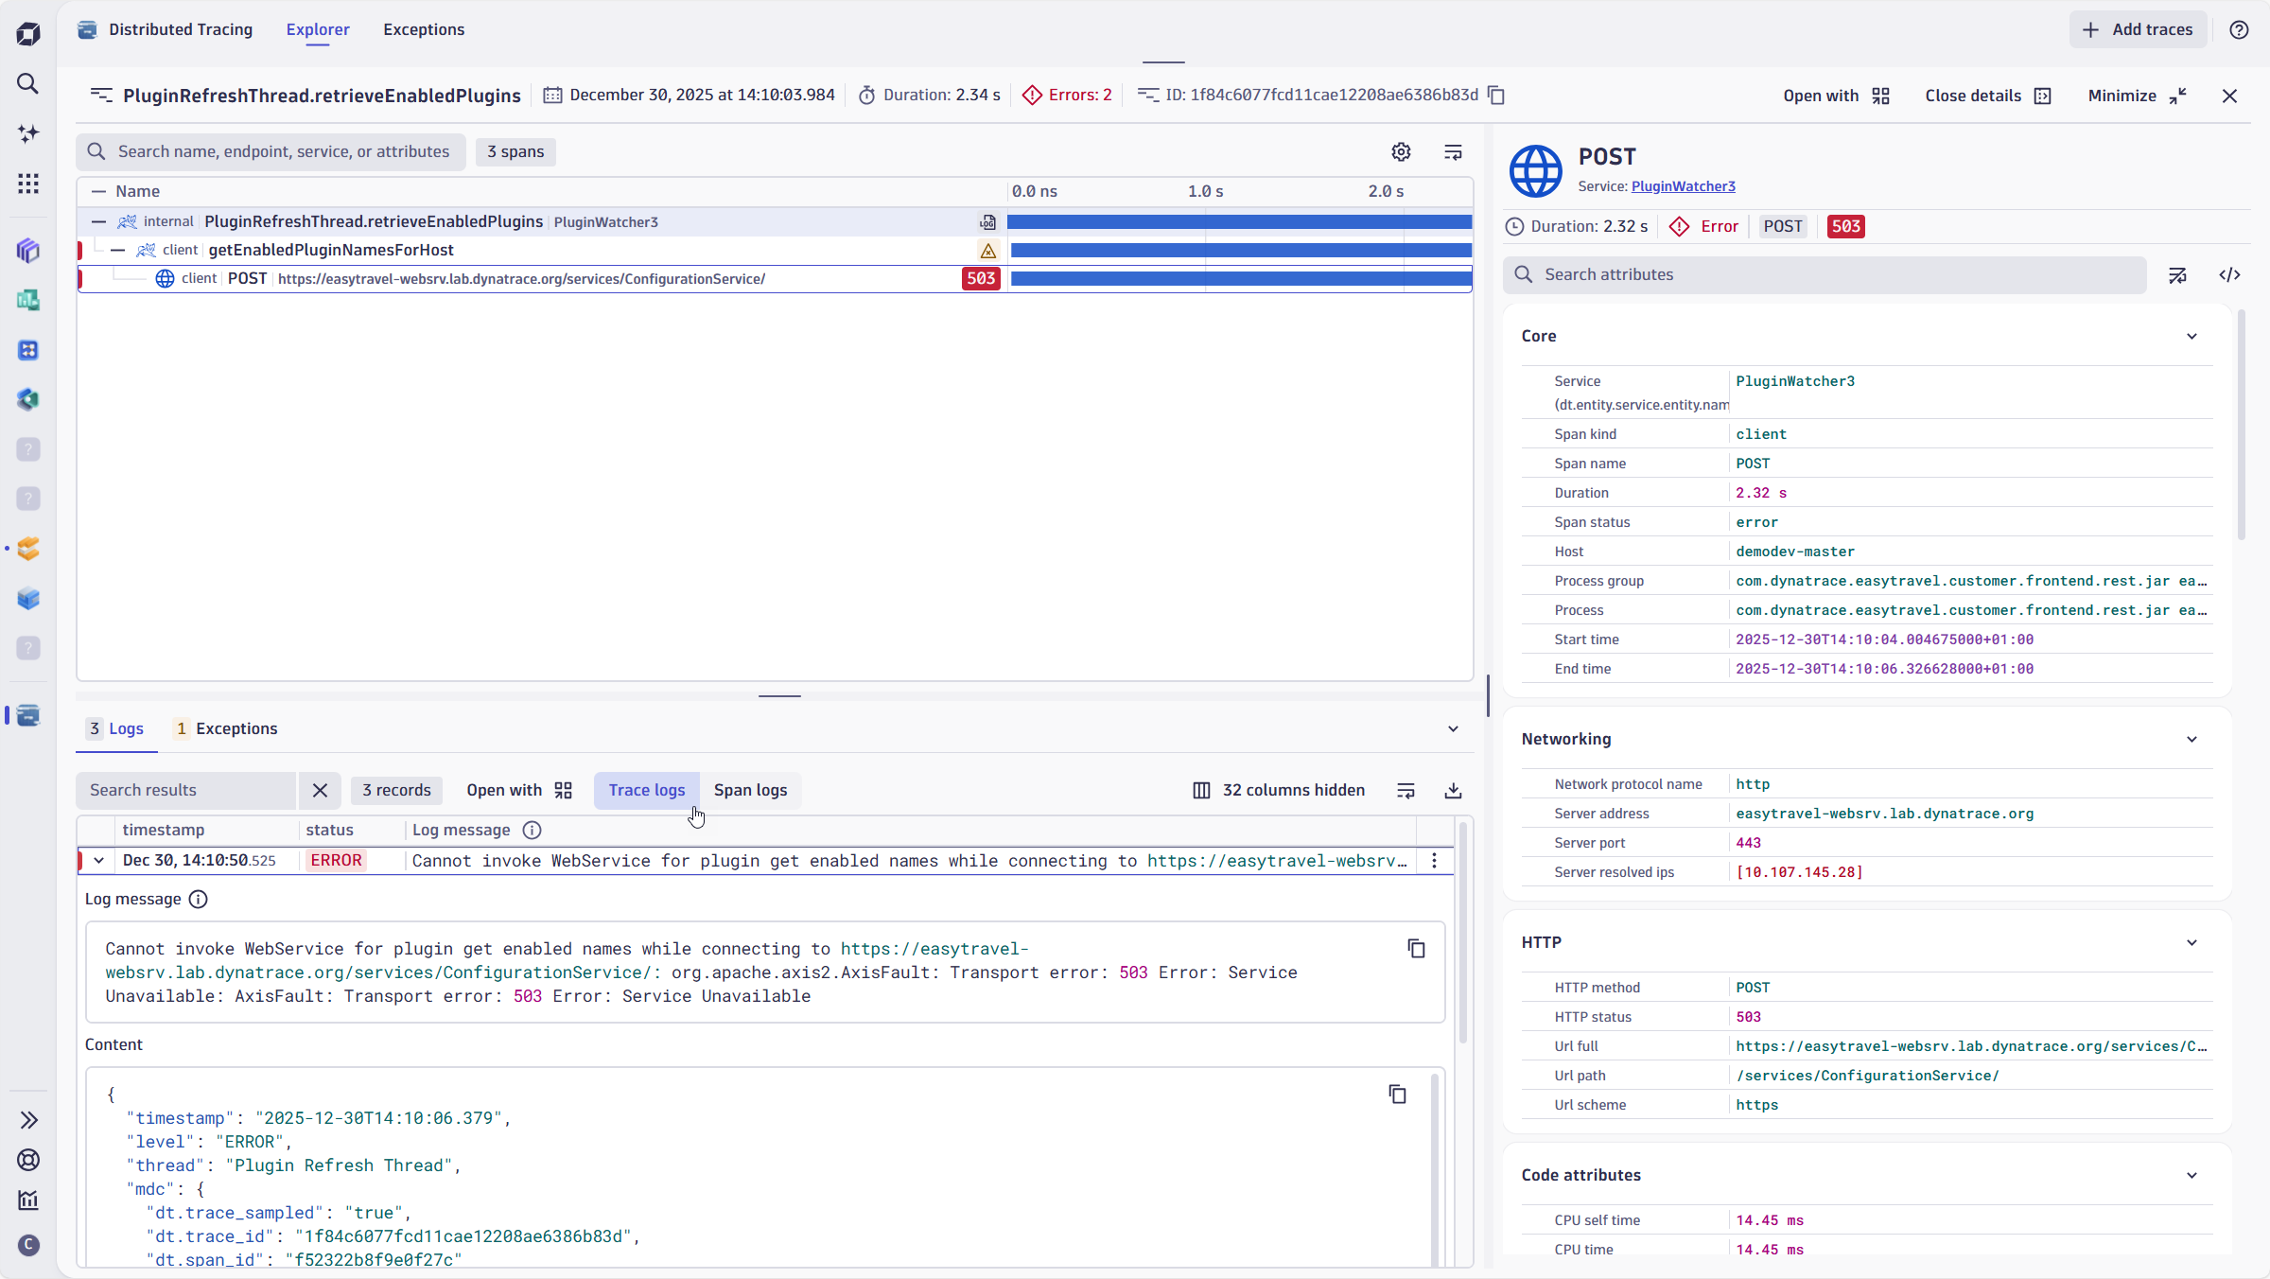
Task: Open the search icon in sidebar
Action: point(28,84)
